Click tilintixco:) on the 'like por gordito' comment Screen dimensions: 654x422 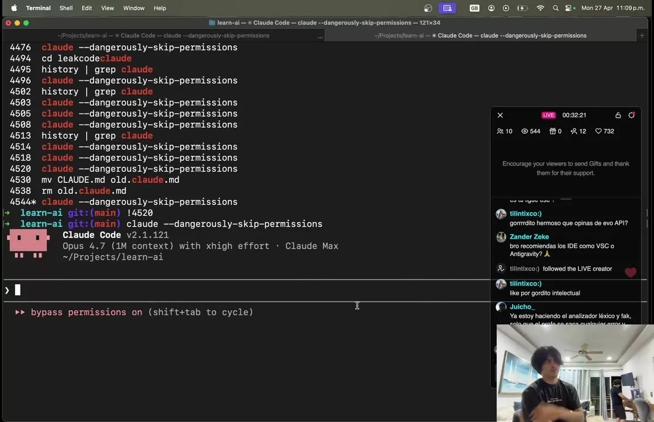[525, 283]
